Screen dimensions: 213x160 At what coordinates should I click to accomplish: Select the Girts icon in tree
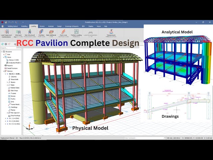coord(9,102)
